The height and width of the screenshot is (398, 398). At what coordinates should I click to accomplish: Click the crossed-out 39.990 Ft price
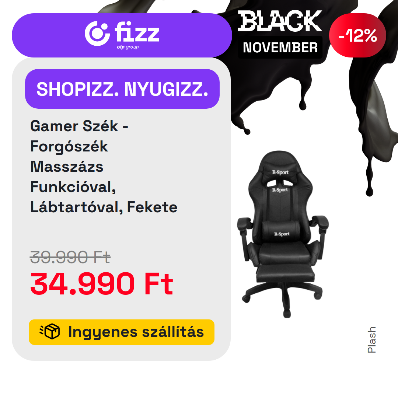pyautogui.click(x=70, y=257)
